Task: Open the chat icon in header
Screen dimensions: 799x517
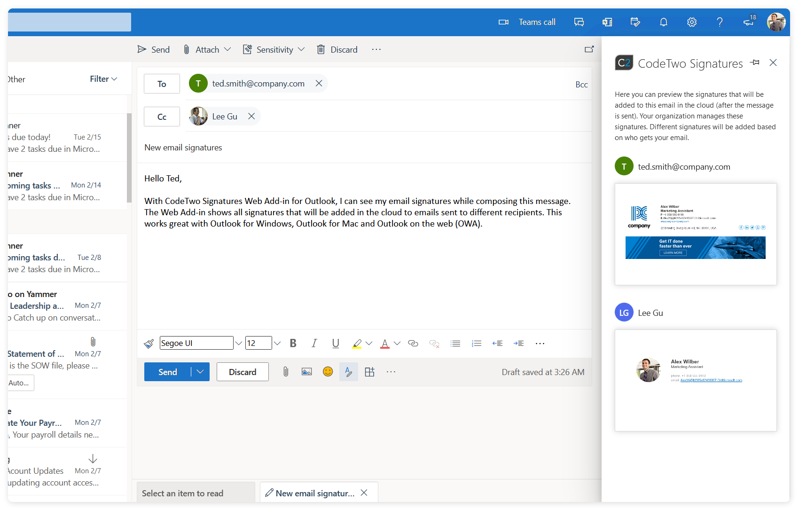Action: click(x=579, y=22)
